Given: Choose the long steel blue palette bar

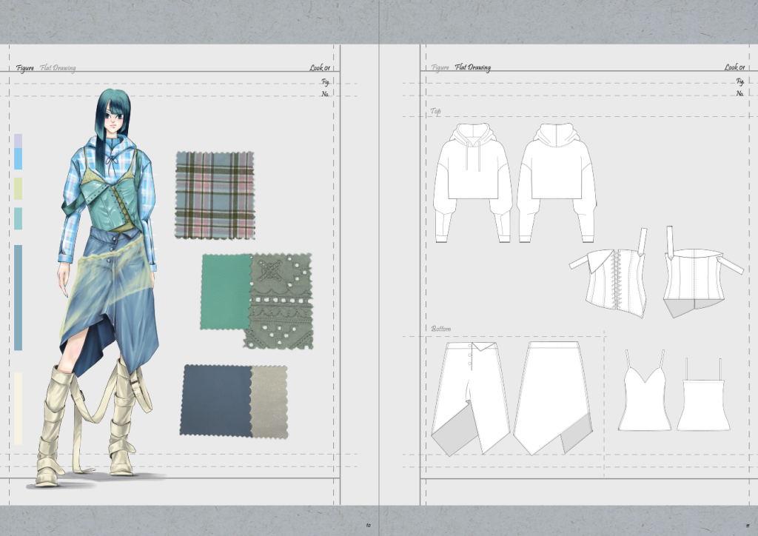Looking at the screenshot, I should [19, 297].
